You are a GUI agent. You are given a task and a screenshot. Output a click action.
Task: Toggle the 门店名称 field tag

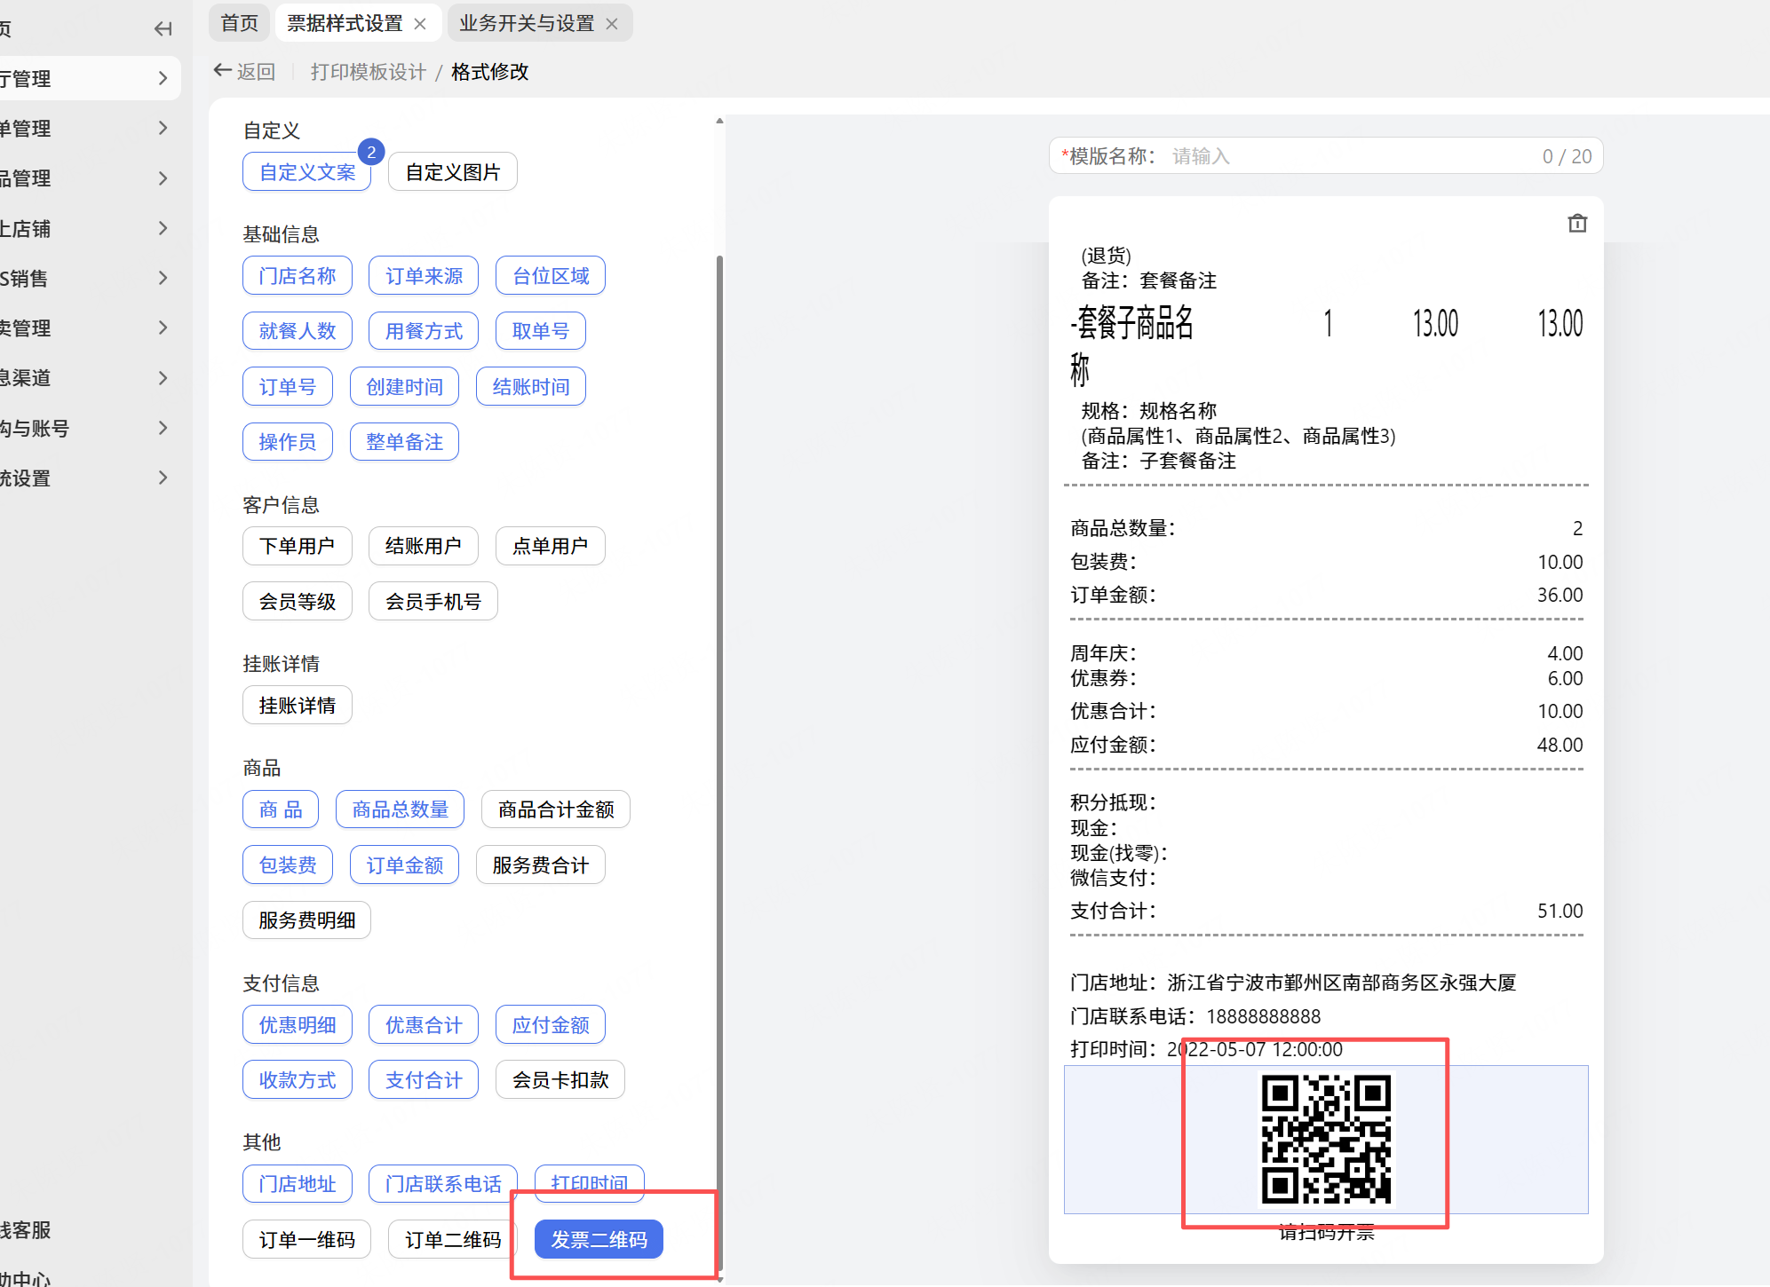[x=297, y=276]
